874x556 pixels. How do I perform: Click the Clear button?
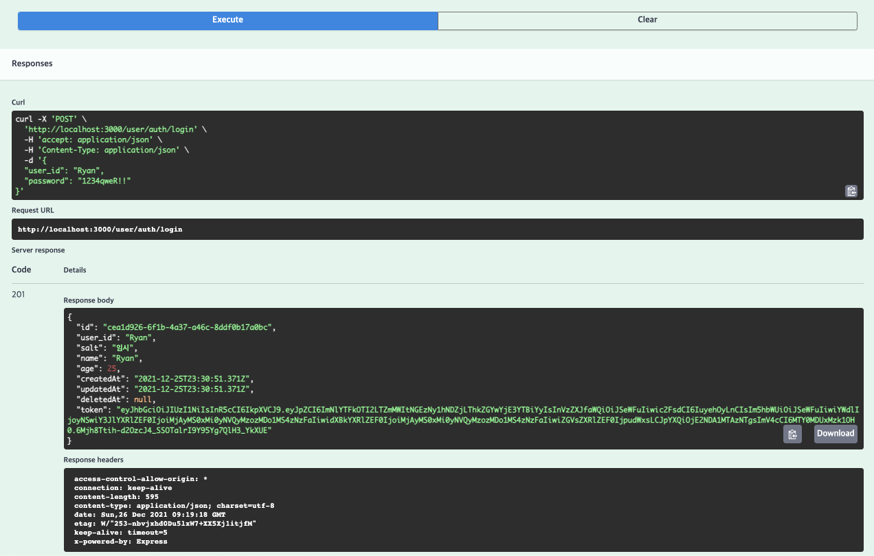tap(647, 20)
